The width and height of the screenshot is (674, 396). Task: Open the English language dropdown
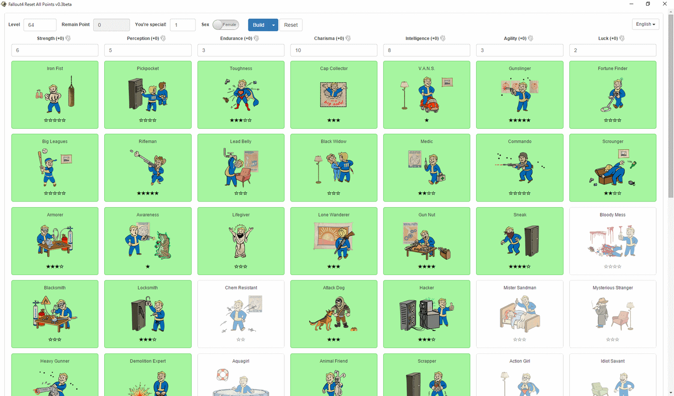[x=646, y=24]
